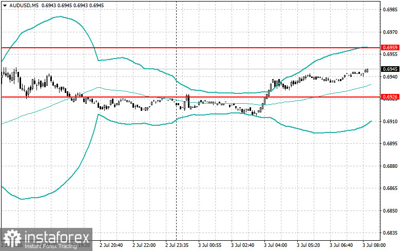Click the 2 Jul 23:35 time label
Image resolution: width=401 pixels, height=251 pixels.
pyautogui.click(x=177, y=245)
